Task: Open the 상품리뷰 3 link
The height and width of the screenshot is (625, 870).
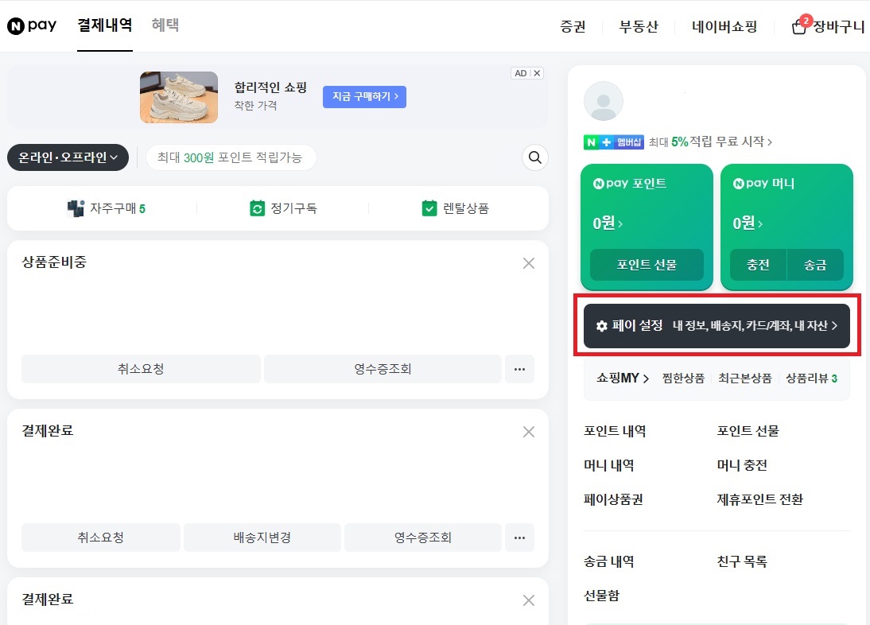Action: (x=812, y=378)
